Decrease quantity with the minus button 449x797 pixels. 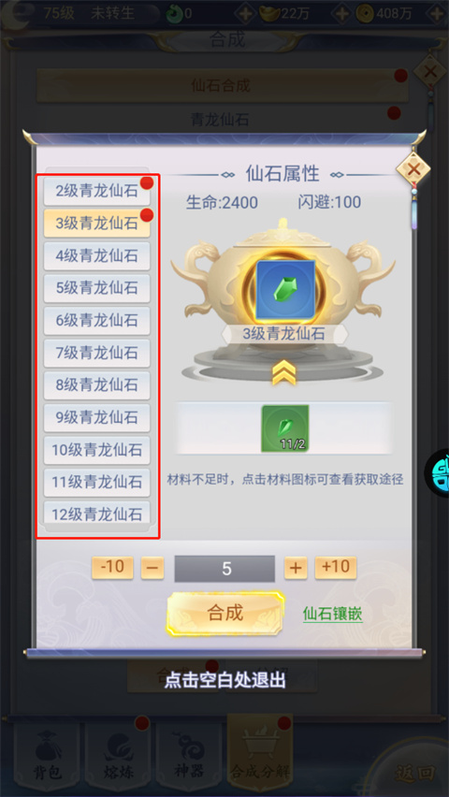[x=152, y=568]
